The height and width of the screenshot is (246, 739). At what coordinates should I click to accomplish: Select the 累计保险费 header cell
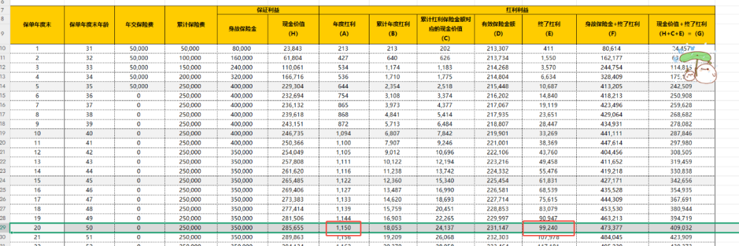[191, 25]
